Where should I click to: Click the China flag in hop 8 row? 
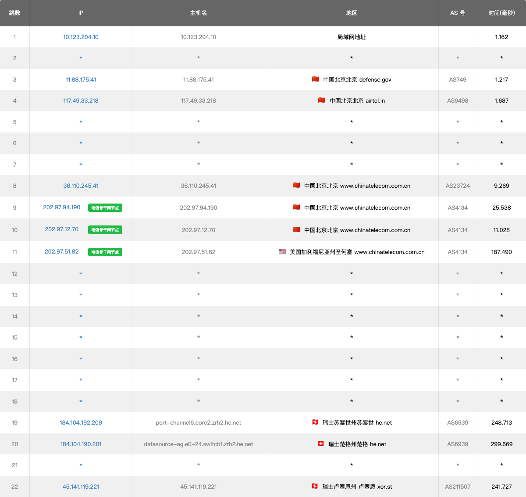296,186
